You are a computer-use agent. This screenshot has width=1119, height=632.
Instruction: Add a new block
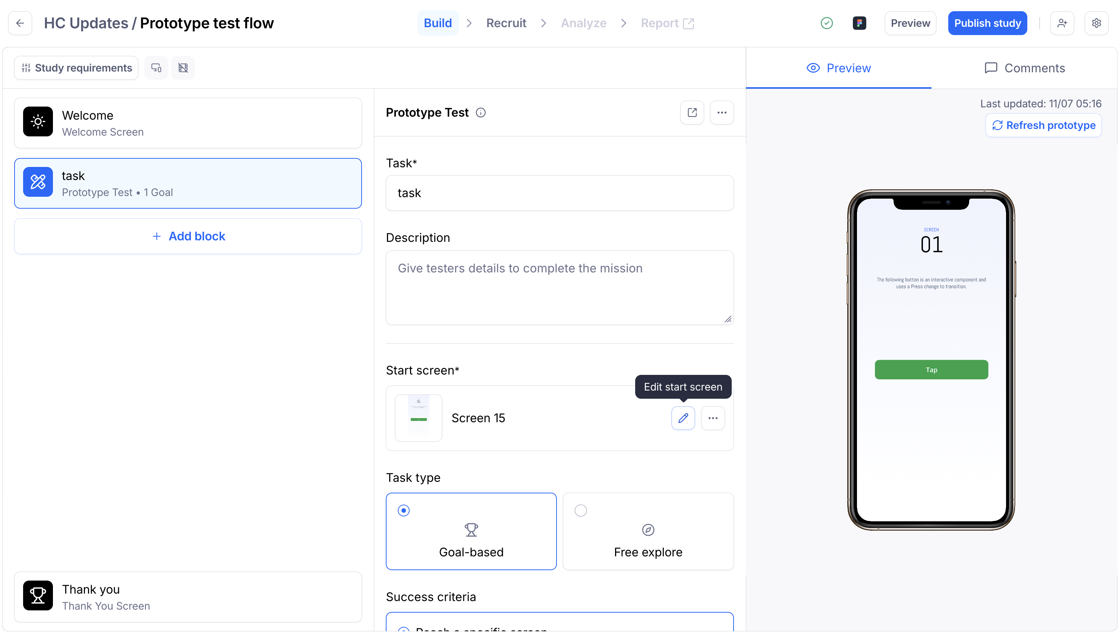point(188,236)
